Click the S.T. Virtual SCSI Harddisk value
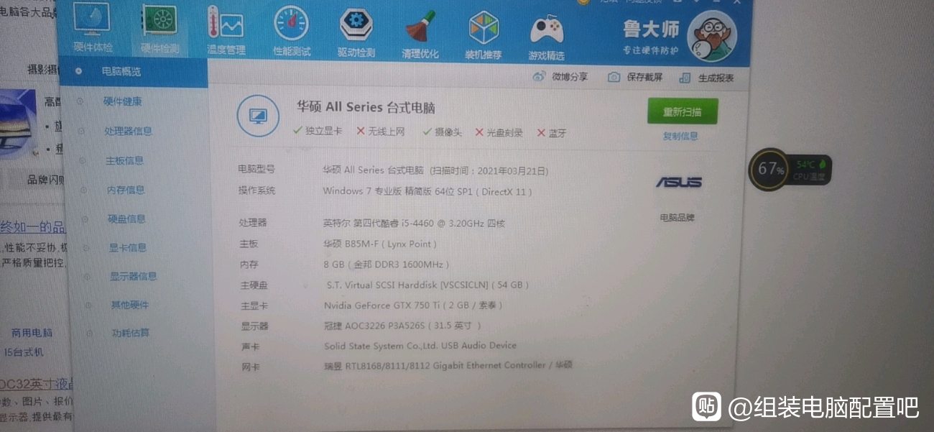 point(427,285)
